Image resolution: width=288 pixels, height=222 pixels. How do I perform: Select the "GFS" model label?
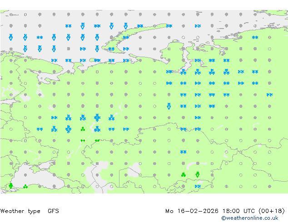53,211
